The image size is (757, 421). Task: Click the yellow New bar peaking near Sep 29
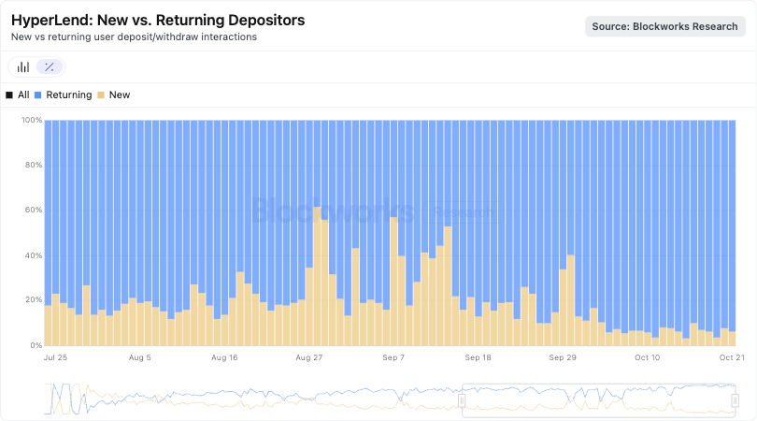click(571, 300)
